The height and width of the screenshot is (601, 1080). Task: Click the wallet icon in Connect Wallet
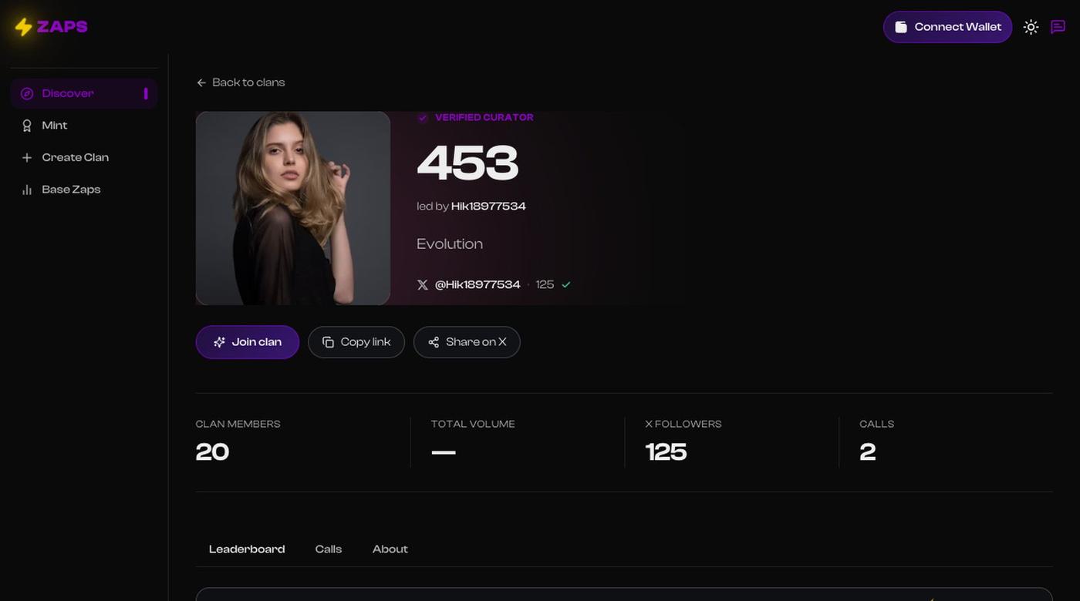point(900,27)
